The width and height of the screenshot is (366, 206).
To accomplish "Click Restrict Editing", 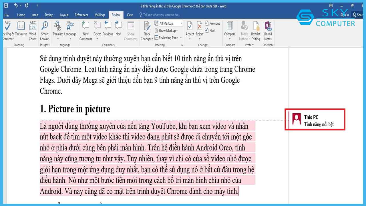I will pyautogui.click(x=256, y=31).
